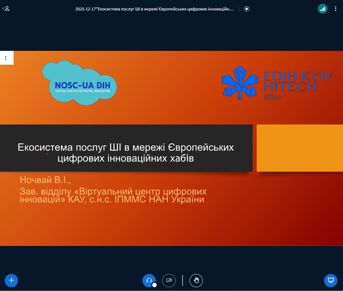
Task: Click the recording indicator icon
Action: point(247,9)
